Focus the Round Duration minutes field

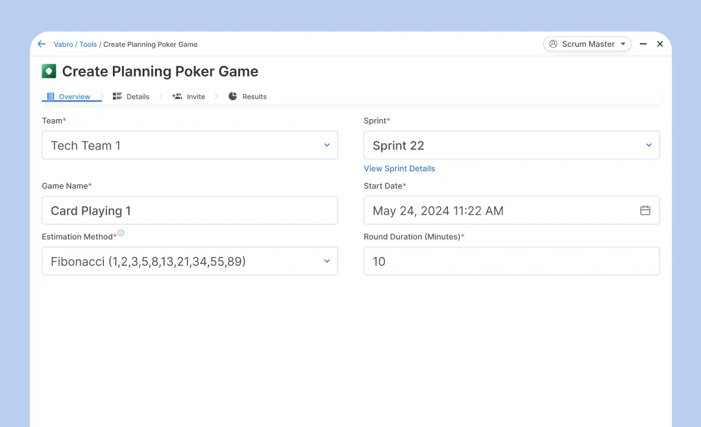511,262
